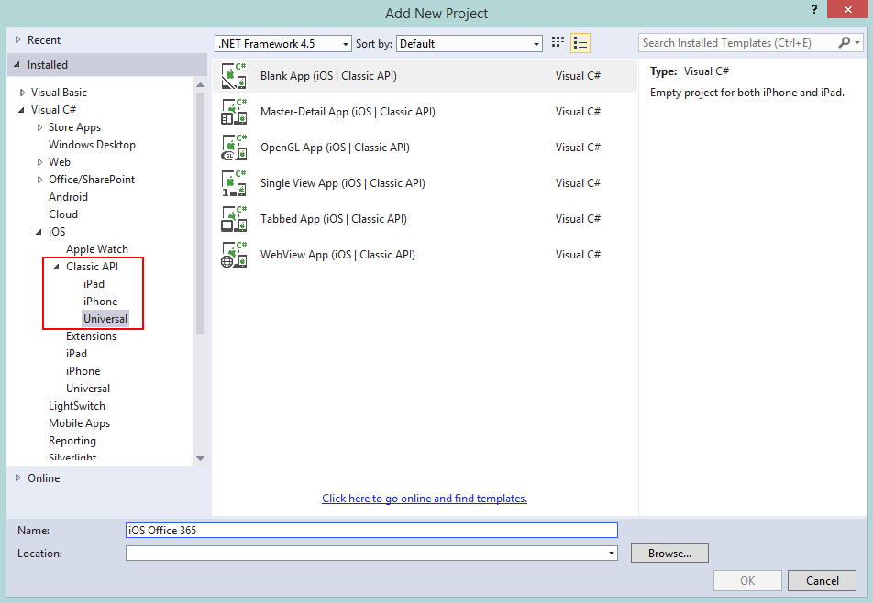Click the Master-Detail App template icon
This screenshot has width=873, height=603.
[234, 111]
